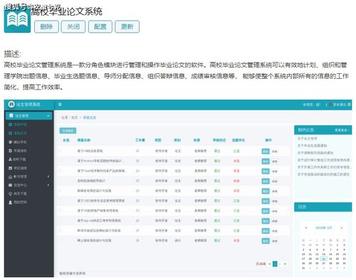Check the box for 基于J2EE学生信息 row
Image resolution: width=356 pixels, height=280 pixels.
tap(60, 200)
